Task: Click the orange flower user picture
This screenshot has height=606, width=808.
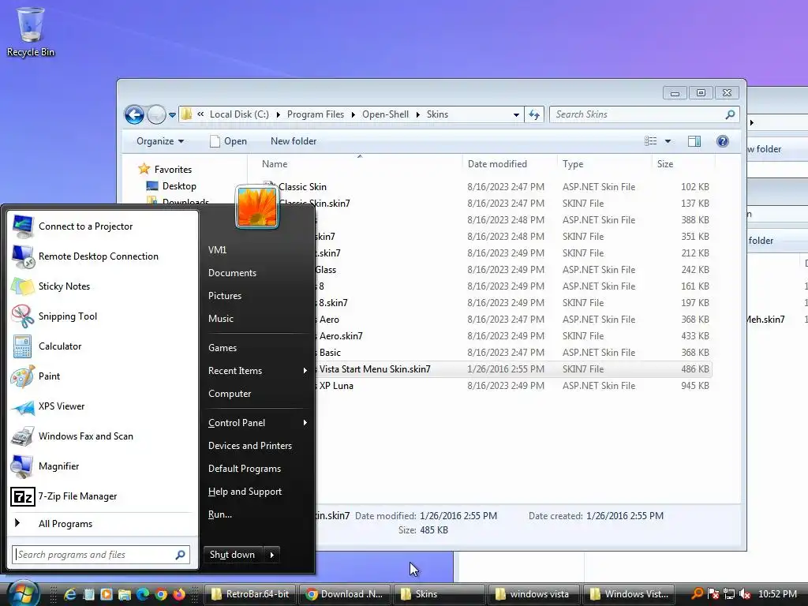Action: tap(256, 208)
